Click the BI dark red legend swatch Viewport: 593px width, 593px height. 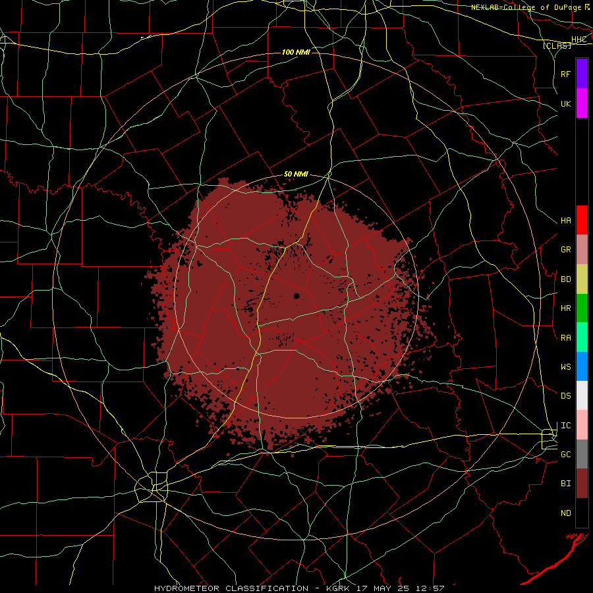pyautogui.click(x=582, y=484)
